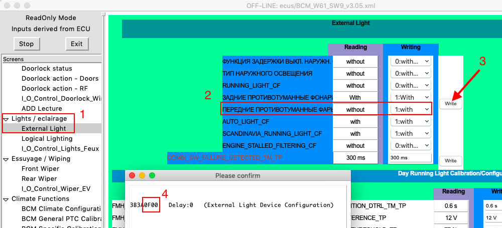Click the Exit button

76,44
